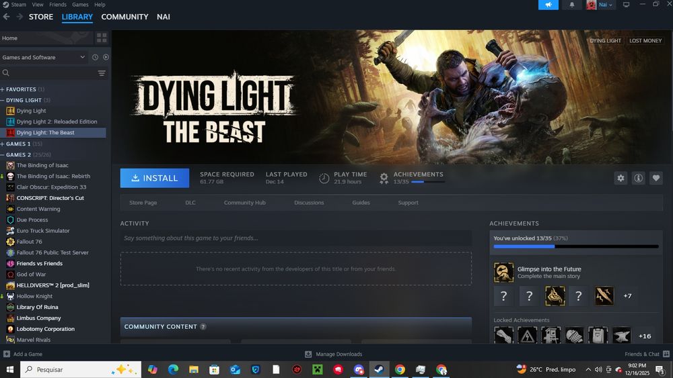673x378 pixels.
Task: Click the achievements 13/35 header progress bar
Action: click(x=427, y=182)
